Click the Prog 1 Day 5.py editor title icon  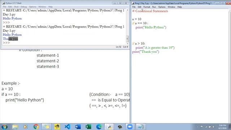[133, 3]
